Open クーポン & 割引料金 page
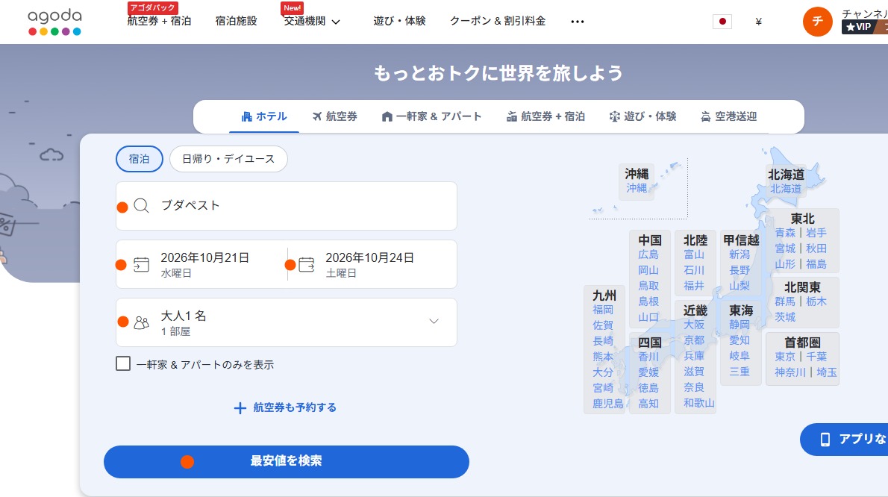The image size is (888, 497). coord(498,21)
